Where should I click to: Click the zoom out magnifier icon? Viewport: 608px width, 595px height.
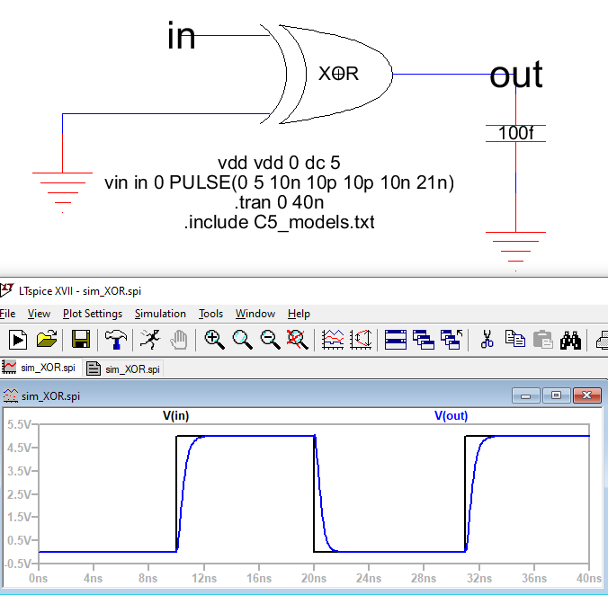pyautogui.click(x=271, y=339)
